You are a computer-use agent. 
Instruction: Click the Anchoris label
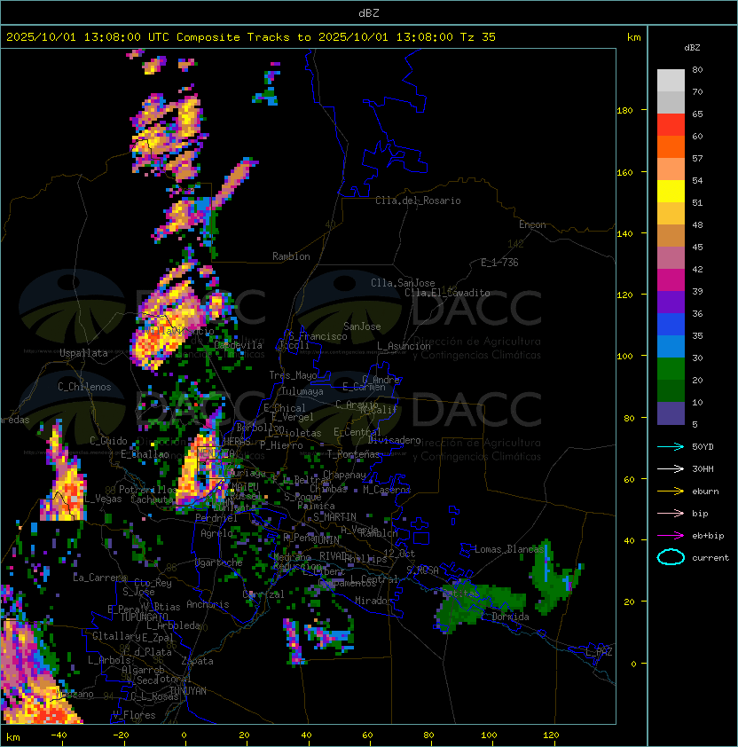208,604
